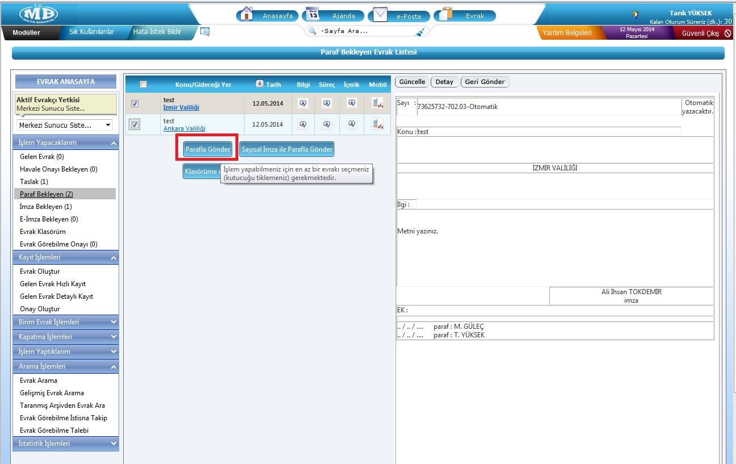Viewport: 736px width, 464px height.
Task: Open Bilgi icon for Ankara Valiliği row
Action: click(x=303, y=124)
